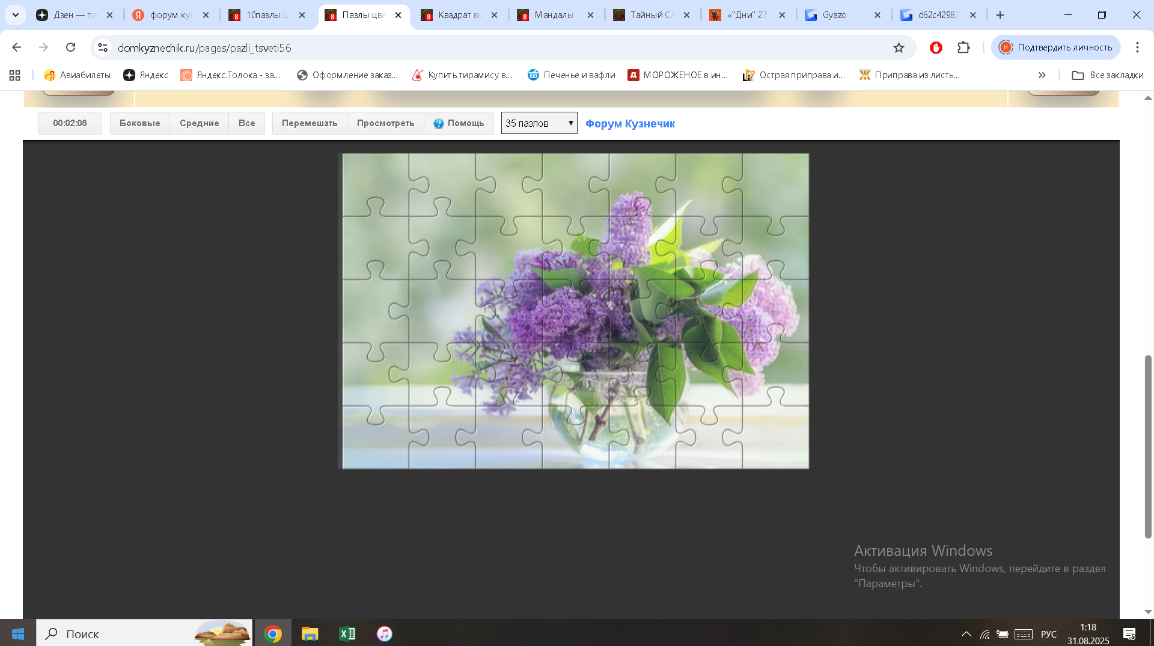Screen dimensions: 1154x646
Task: Open the touch keyboard tray icon
Action: click(x=1024, y=634)
